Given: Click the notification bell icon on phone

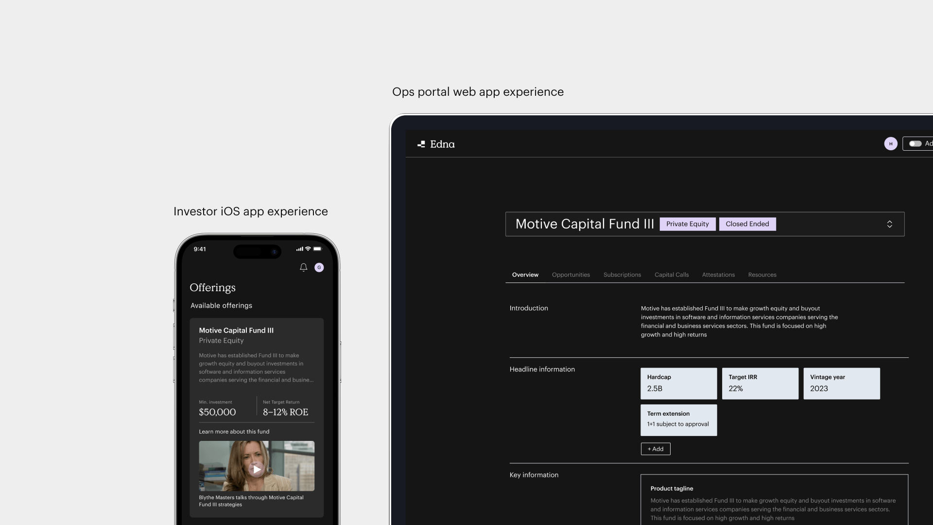Looking at the screenshot, I should (x=304, y=267).
